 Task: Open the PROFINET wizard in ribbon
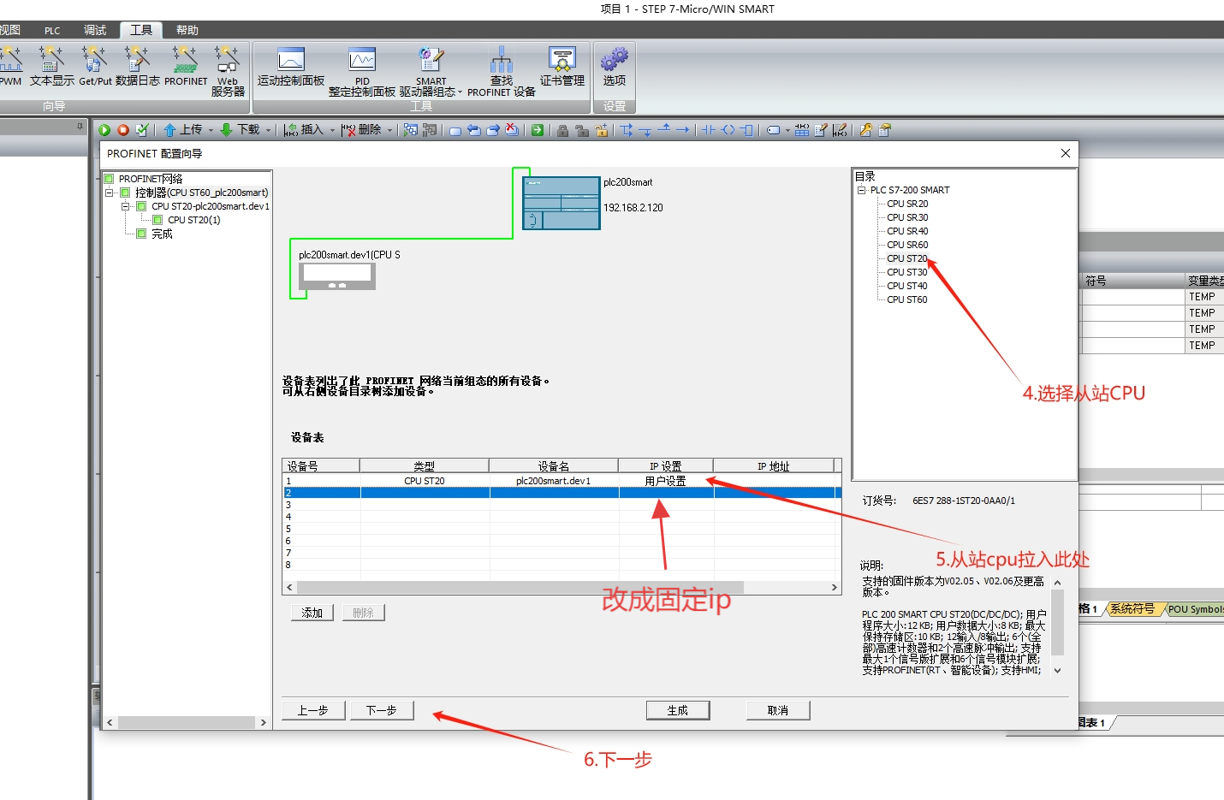[x=185, y=66]
